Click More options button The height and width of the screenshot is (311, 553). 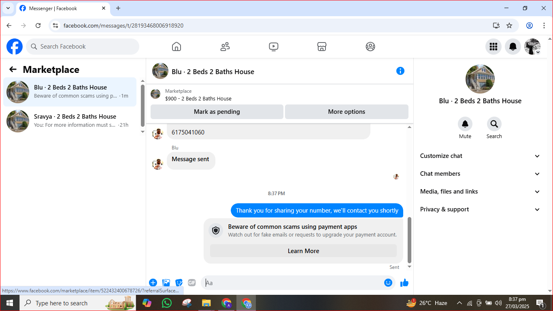[347, 112]
